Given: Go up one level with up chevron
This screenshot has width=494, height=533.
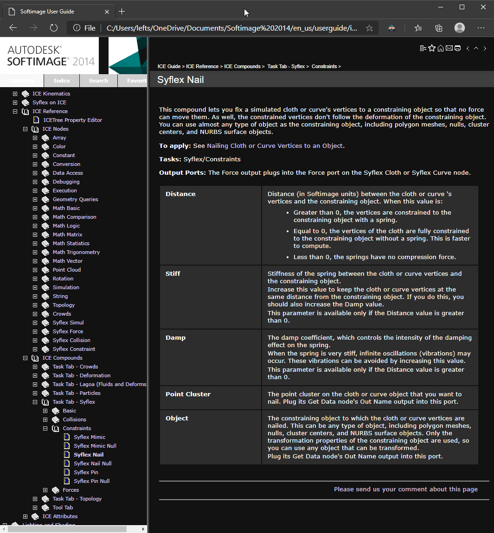Looking at the screenshot, I should pos(476,48).
